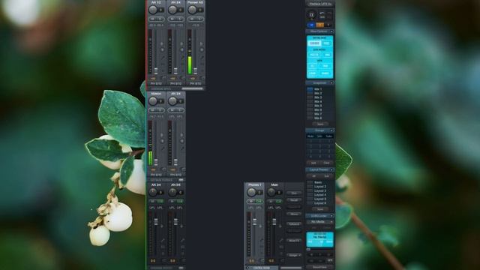The image size is (480, 270).
Task: Click the middle DURec transport button
Action: [x=320, y=254]
